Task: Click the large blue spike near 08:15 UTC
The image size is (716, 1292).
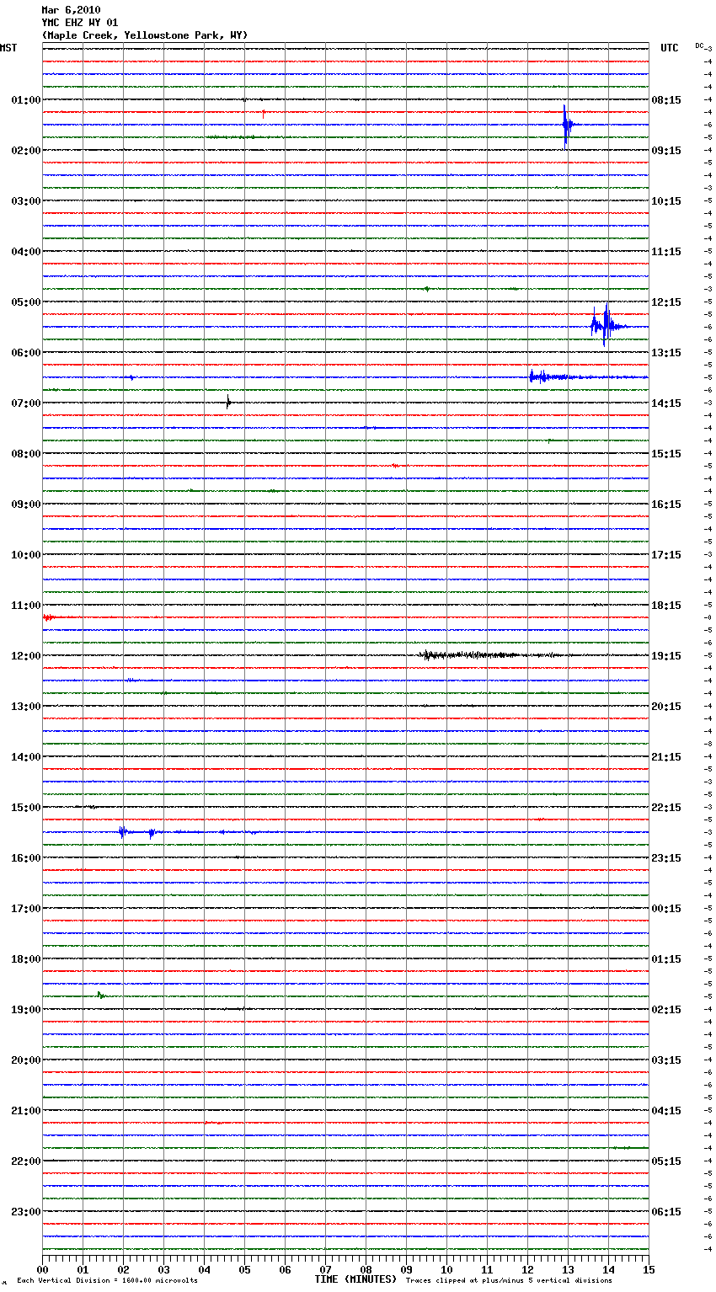Action: (566, 125)
